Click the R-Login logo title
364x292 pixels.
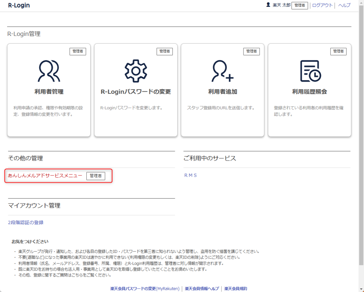click(x=19, y=5)
